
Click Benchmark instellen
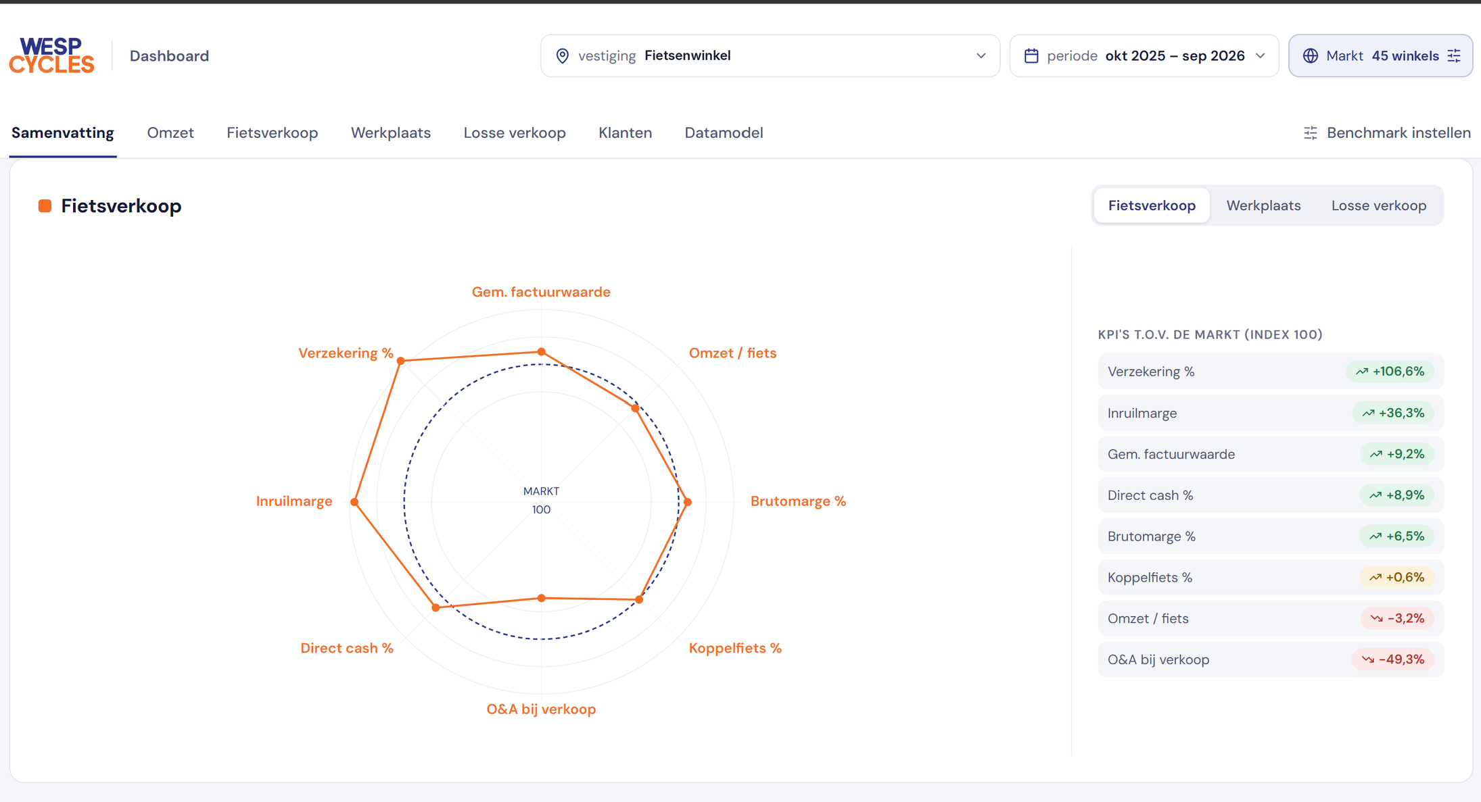click(1387, 133)
